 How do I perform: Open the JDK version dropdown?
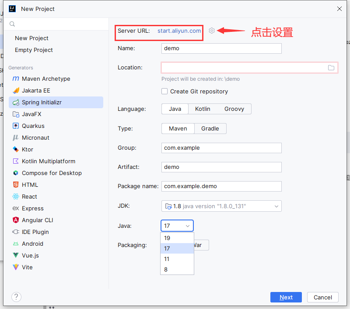pos(221,206)
